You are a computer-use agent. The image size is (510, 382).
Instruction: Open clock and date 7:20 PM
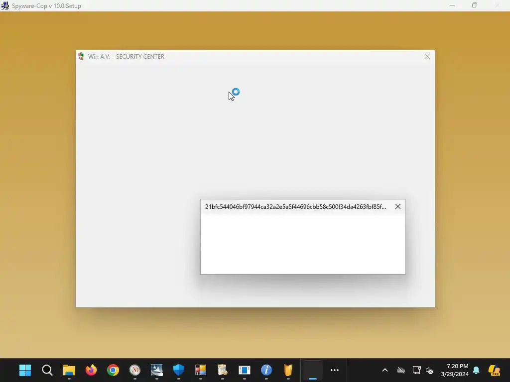[x=455, y=370]
